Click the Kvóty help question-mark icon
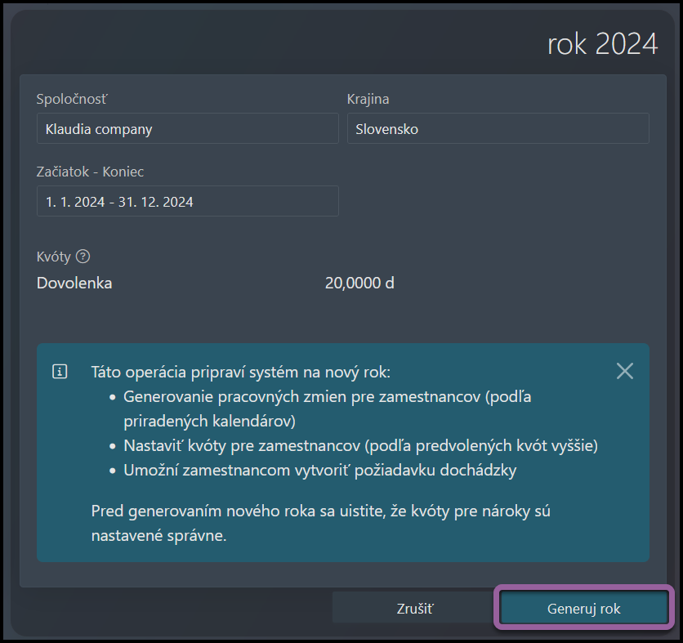The width and height of the screenshot is (683, 643). (83, 257)
